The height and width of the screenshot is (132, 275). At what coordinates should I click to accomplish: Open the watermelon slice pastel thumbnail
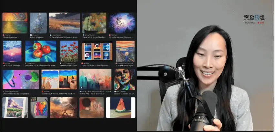click(x=121, y=108)
